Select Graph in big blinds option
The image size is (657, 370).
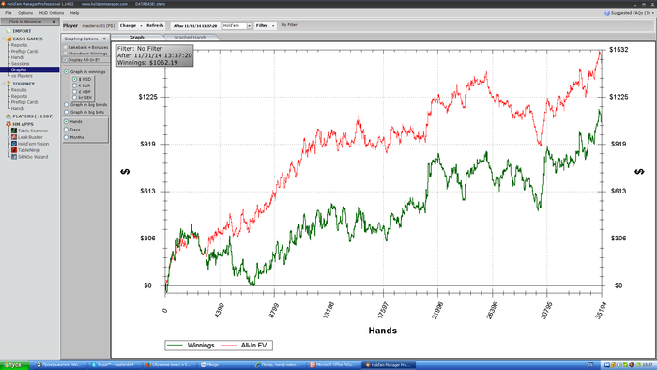[67, 105]
